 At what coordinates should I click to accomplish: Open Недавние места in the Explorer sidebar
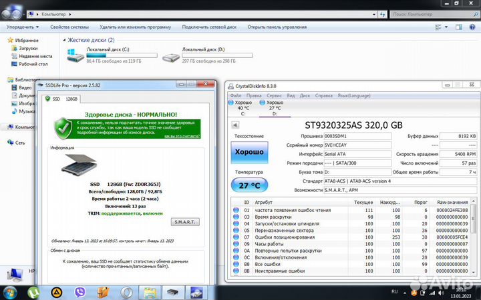(x=32, y=56)
